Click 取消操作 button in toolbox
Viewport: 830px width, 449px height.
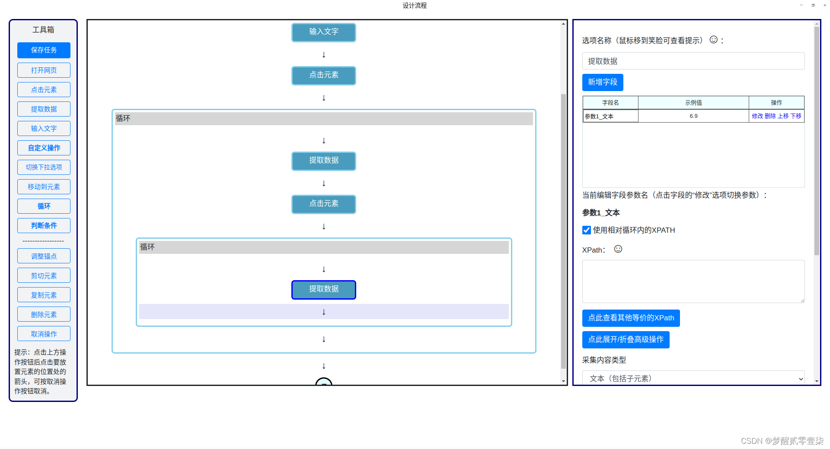(x=44, y=334)
